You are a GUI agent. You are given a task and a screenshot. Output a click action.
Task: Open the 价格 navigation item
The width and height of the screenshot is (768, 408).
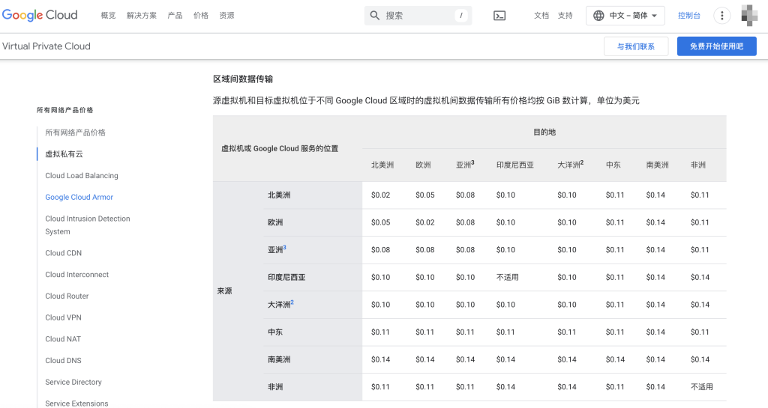coord(201,16)
